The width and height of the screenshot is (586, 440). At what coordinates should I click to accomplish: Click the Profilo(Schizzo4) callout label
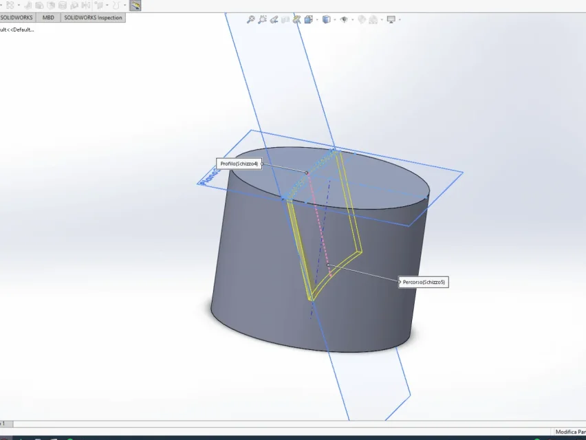coord(239,164)
